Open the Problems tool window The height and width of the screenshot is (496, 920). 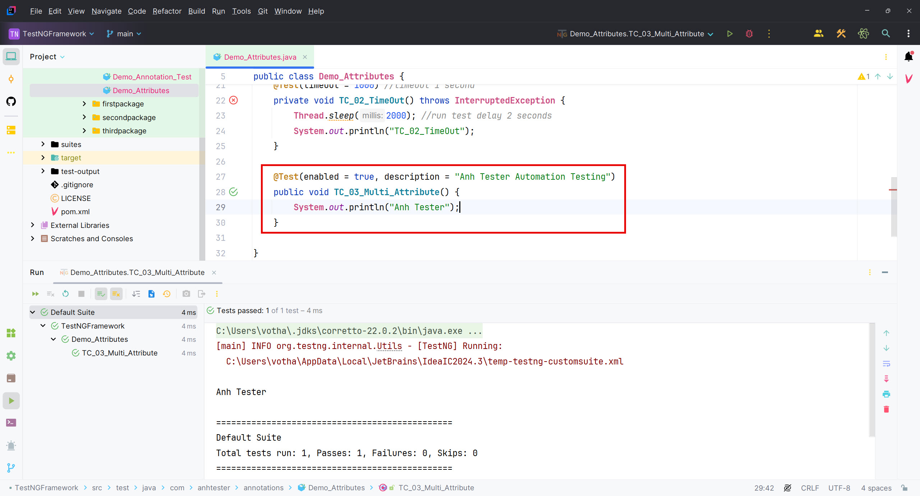click(11, 445)
